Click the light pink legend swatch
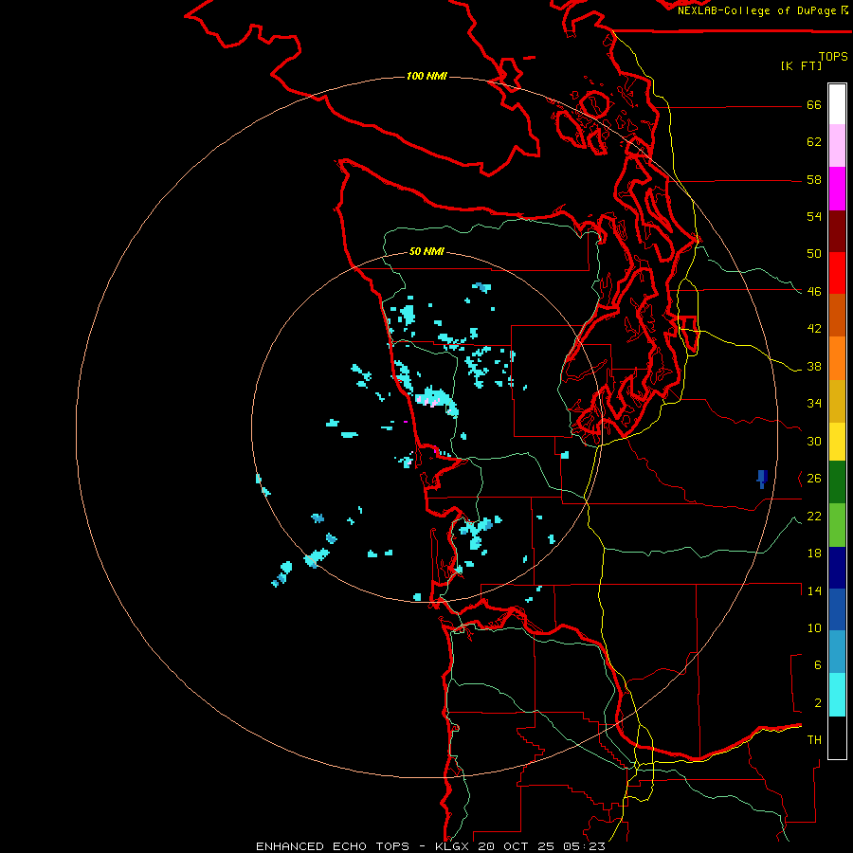 coord(837,146)
